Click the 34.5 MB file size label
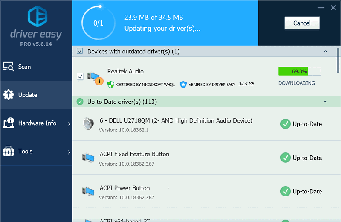This screenshot has height=222, width=341. pos(246,84)
